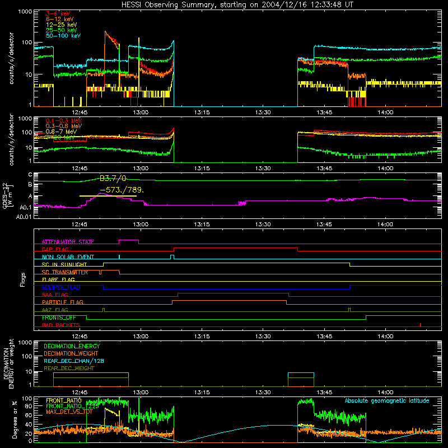The height and width of the screenshot is (448, 448).
Task: Click the yellow 0.8-7 MeV legend entry
Action: point(62,132)
